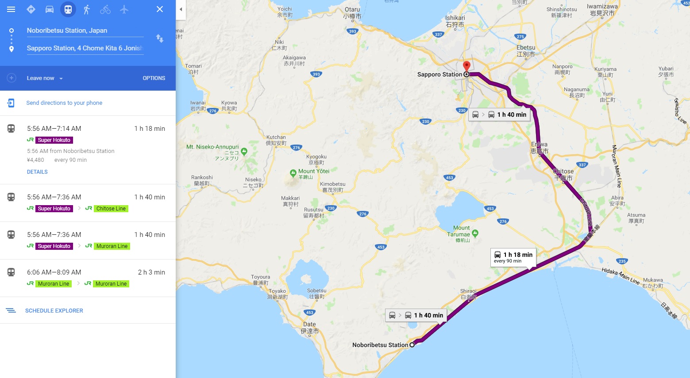Collapse the side panel arrow

point(181,9)
